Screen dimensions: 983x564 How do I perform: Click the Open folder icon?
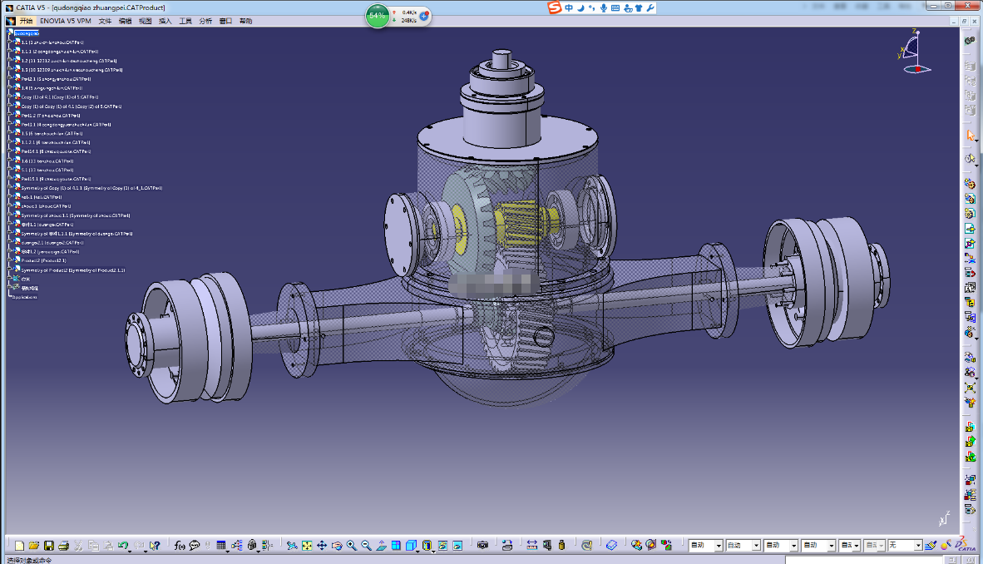pos(34,545)
